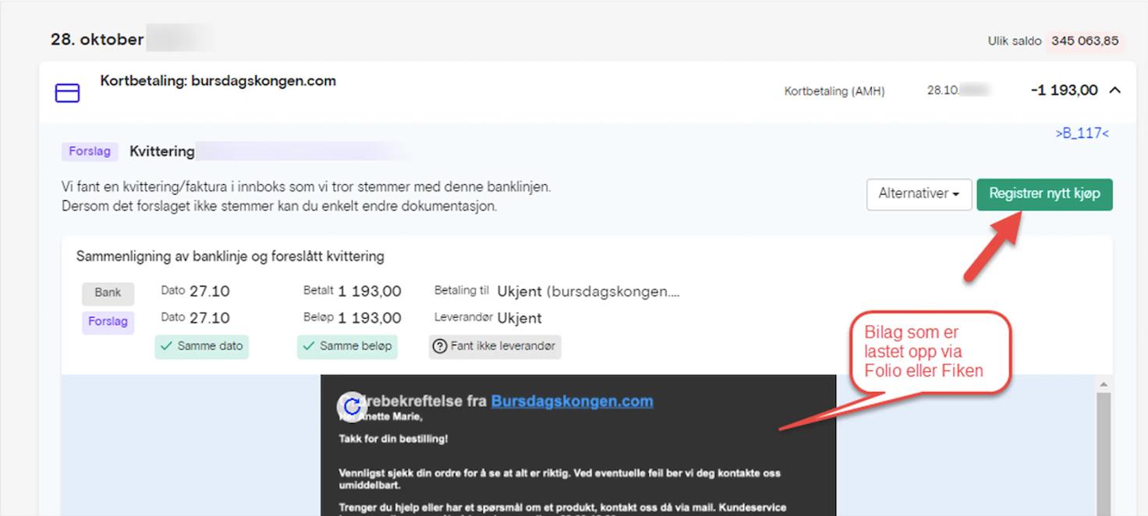Open the Alternativer dropdown

(919, 194)
